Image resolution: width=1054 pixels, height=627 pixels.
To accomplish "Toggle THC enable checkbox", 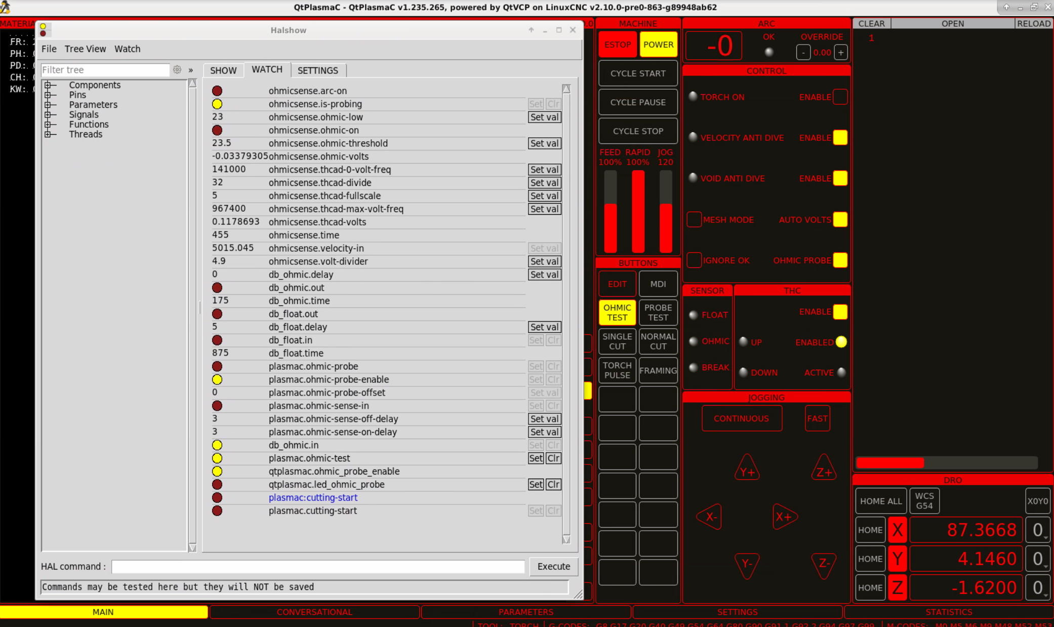I will [x=840, y=312].
